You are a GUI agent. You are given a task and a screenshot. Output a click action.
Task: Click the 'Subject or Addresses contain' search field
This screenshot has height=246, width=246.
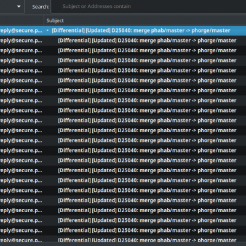pyautogui.click(x=148, y=7)
